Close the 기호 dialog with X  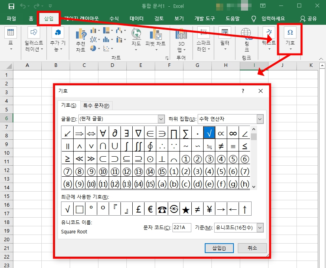(261, 91)
